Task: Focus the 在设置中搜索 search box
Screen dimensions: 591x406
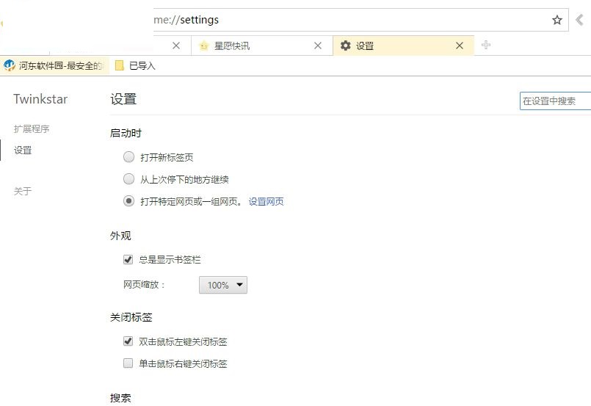Action: (x=555, y=101)
